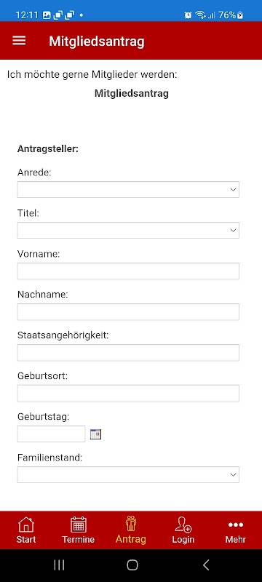
Task: Click the Geburtstag date input field
Action: [x=51, y=434]
